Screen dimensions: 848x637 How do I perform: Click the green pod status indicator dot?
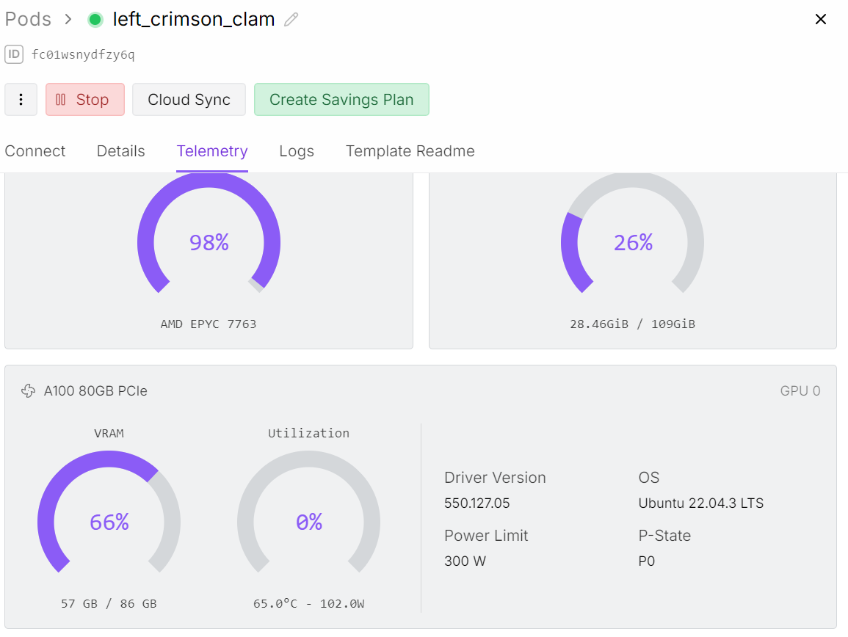coord(95,20)
